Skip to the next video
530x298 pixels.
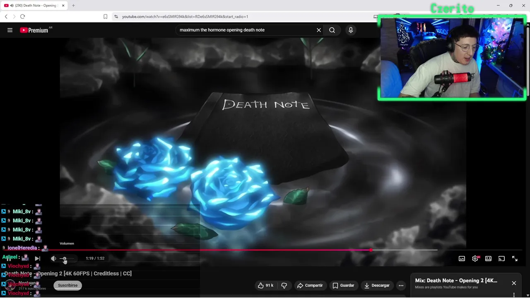(x=37, y=258)
